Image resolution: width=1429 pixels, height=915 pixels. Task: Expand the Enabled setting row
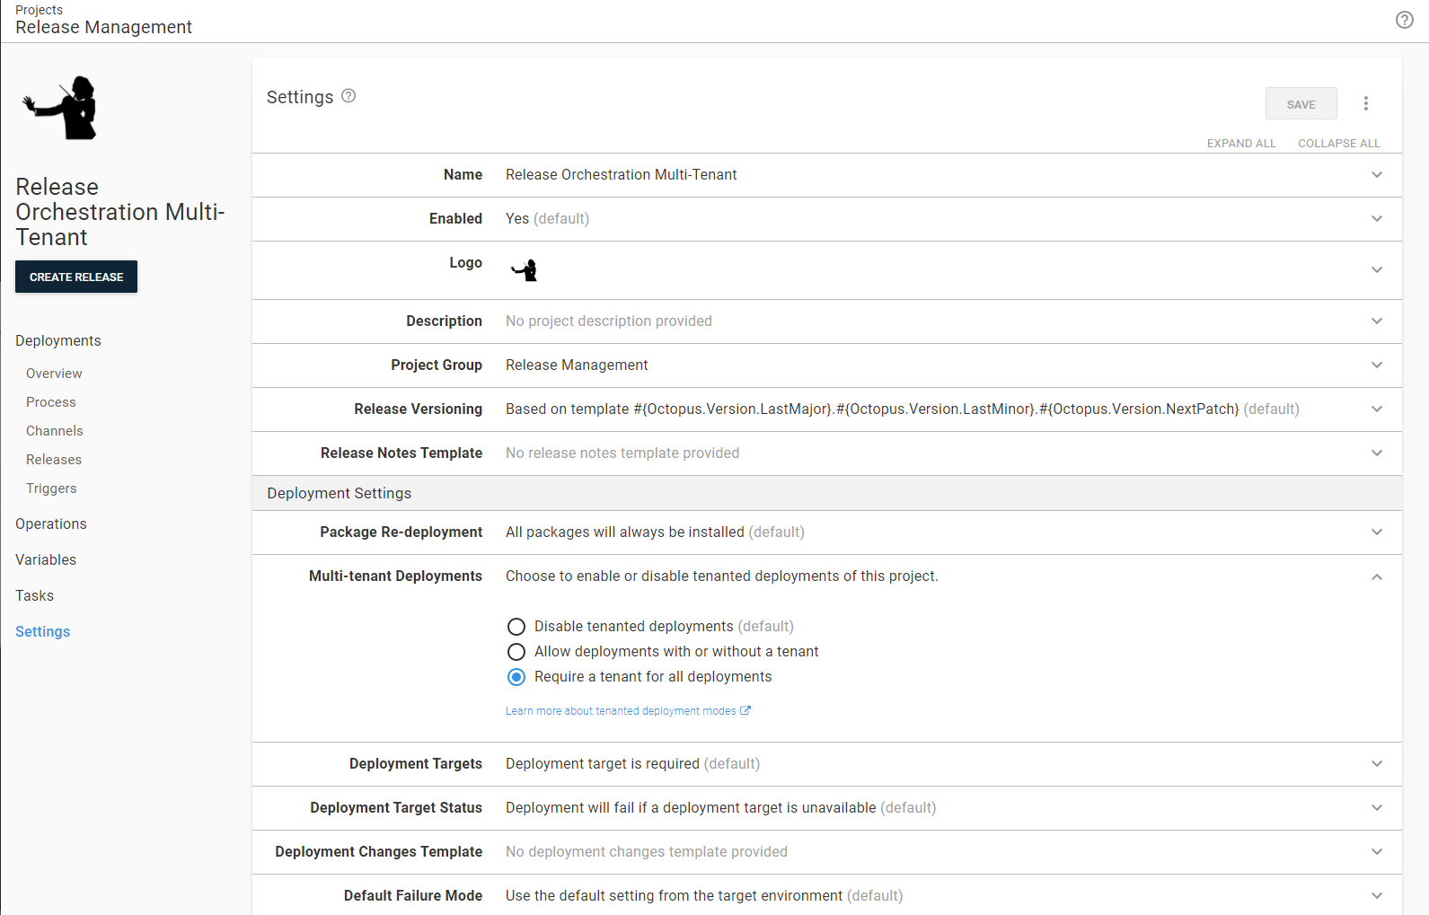pos(1377,219)
